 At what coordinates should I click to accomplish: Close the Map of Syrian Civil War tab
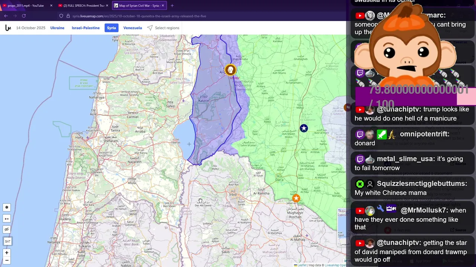163,6
